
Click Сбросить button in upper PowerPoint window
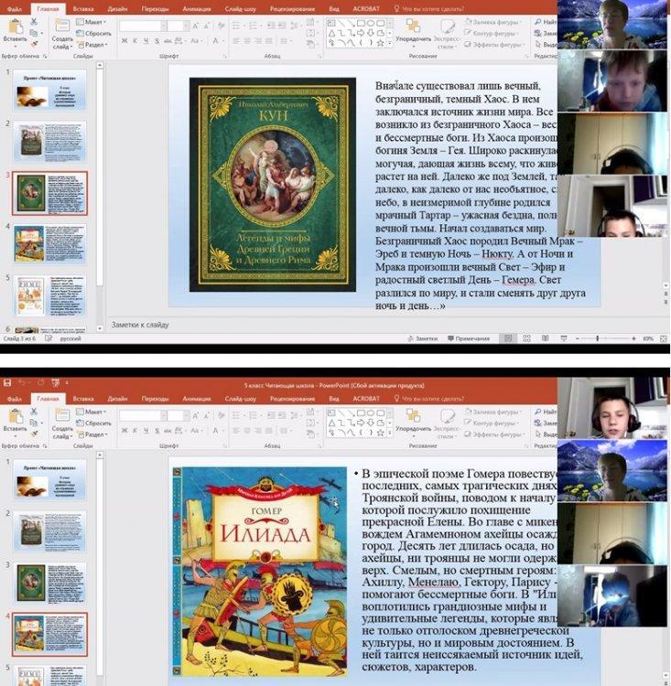pyautogui.click(x=93, y=33)
